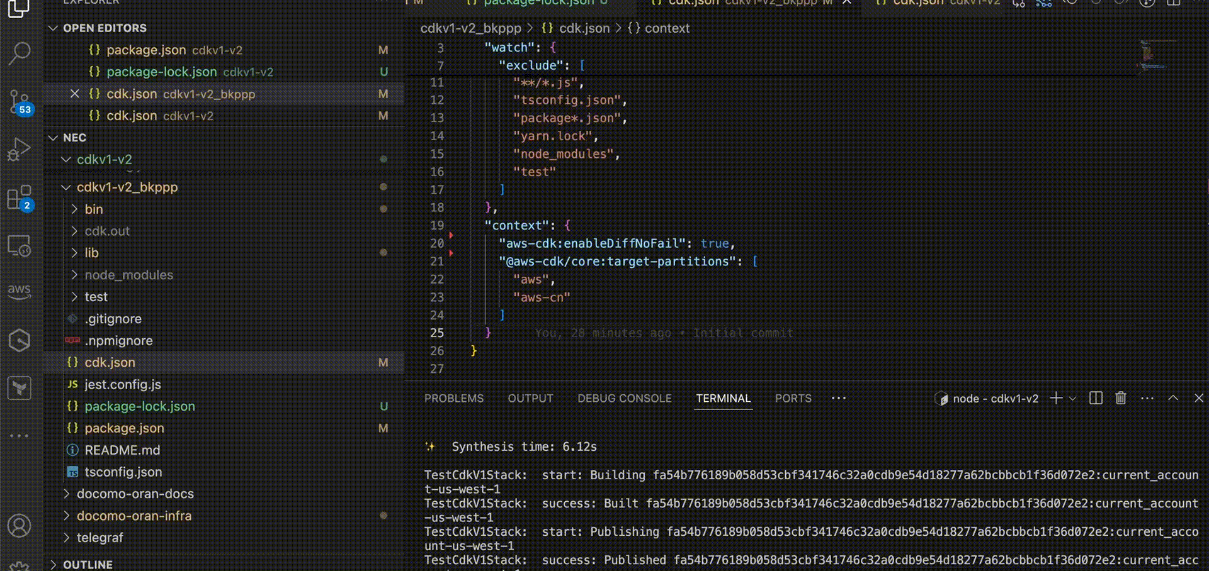
Task: Open the AWS Toolkit view
Action: [x=20, y=291]
